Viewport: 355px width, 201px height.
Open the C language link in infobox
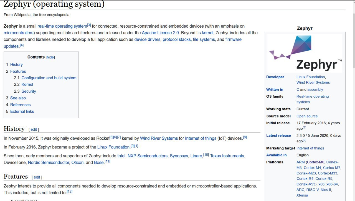298,90
